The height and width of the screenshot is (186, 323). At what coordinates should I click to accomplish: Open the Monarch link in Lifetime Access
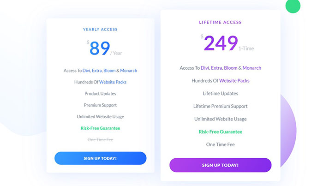(x=251, y=68)
